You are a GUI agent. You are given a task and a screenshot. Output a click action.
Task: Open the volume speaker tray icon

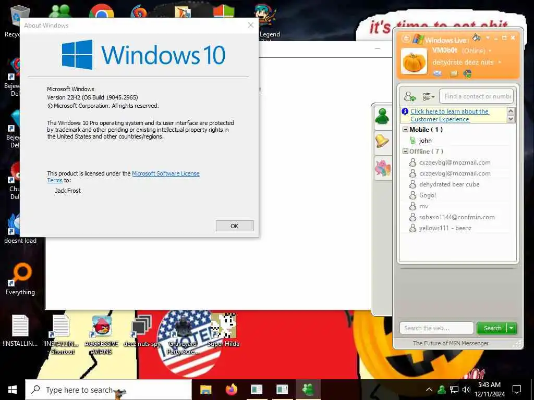pyautogui.click(x=466, y=390)
